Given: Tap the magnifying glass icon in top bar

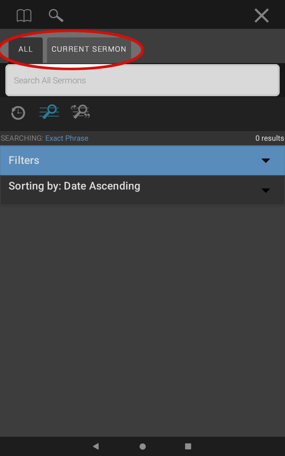Looking at the screenshot, I should 56,16.
